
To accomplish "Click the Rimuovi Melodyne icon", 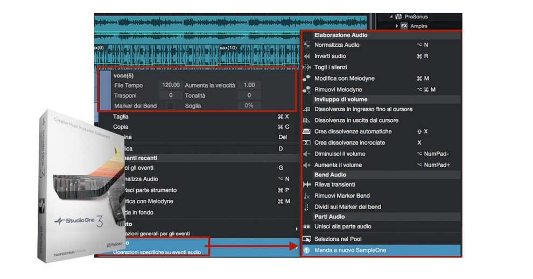I will pyautogui.click(x=307, y=90).
